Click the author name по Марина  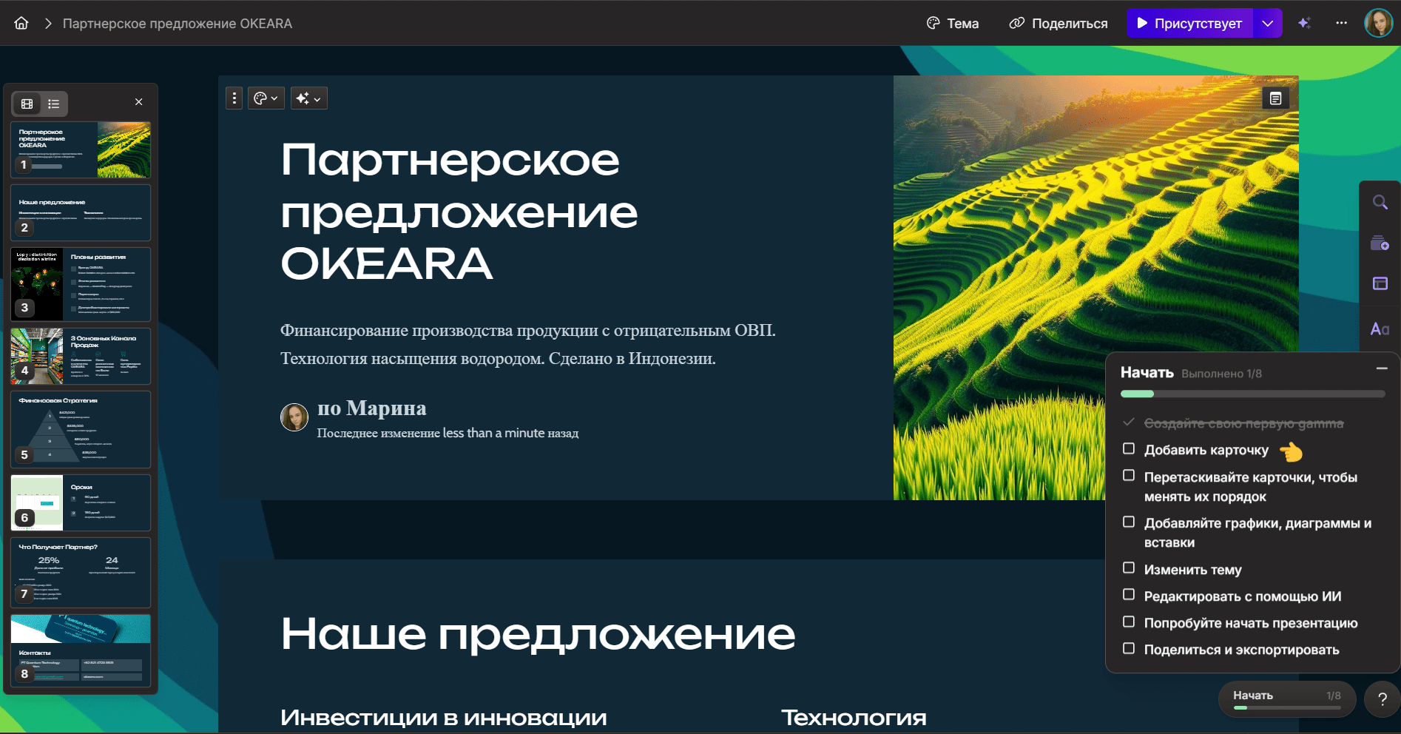[372, 408]
